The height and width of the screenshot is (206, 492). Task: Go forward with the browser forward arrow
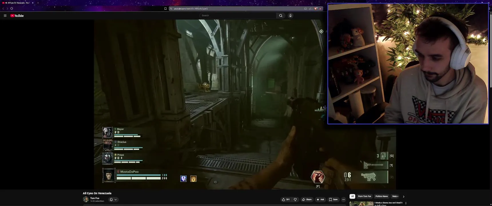[x=7, y=9]
